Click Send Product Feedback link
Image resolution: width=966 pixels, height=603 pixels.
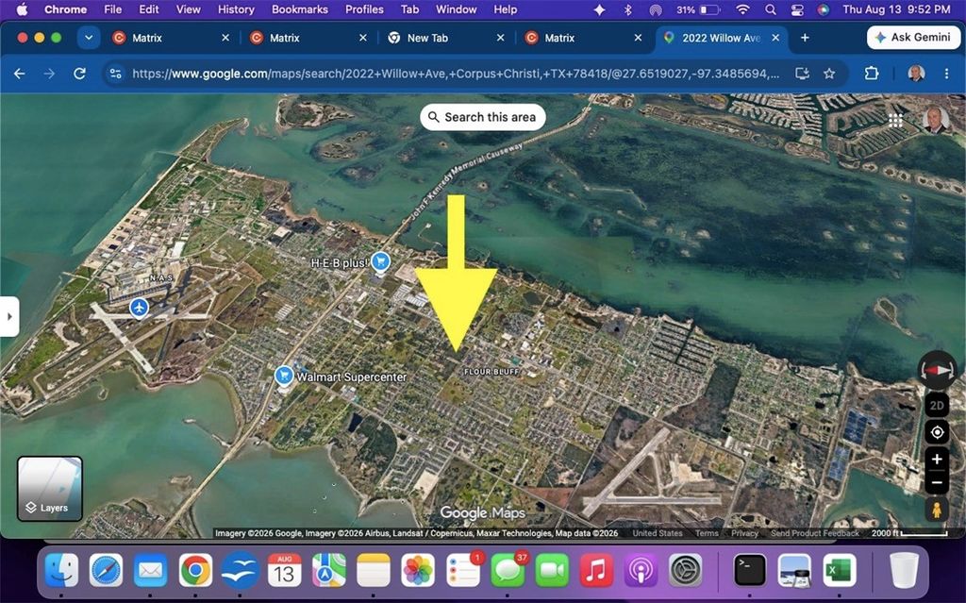[x=815, y=533]
